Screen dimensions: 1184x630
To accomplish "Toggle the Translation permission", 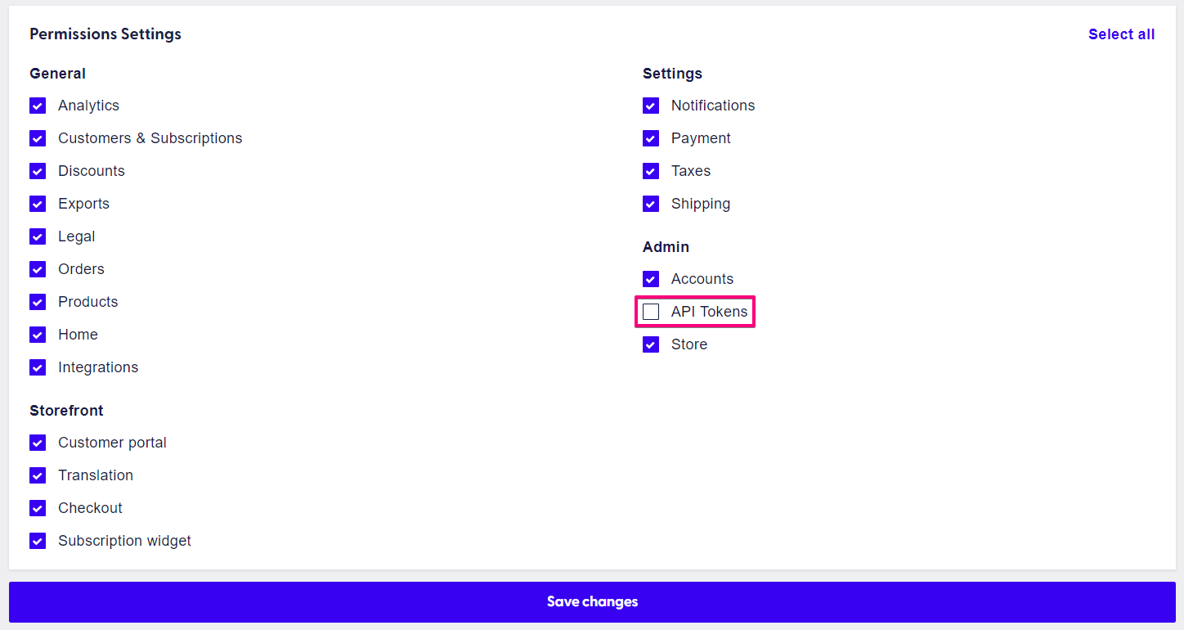I will pyautogui.click(x=38, y=475).
